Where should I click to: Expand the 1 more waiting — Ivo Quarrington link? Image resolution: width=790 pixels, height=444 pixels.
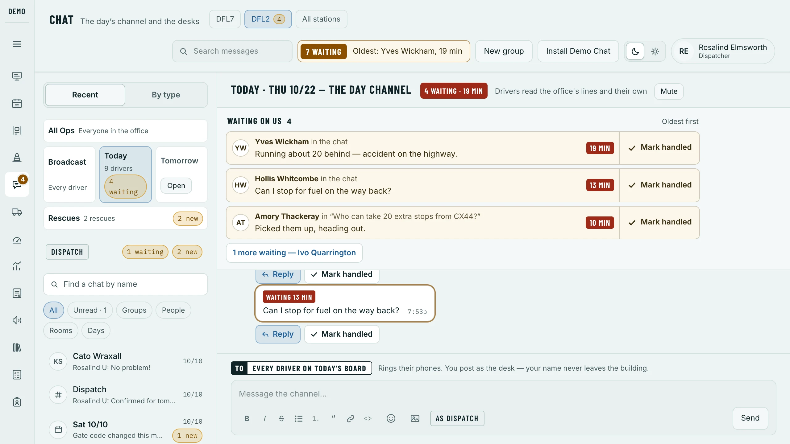[x=294, y=253]
